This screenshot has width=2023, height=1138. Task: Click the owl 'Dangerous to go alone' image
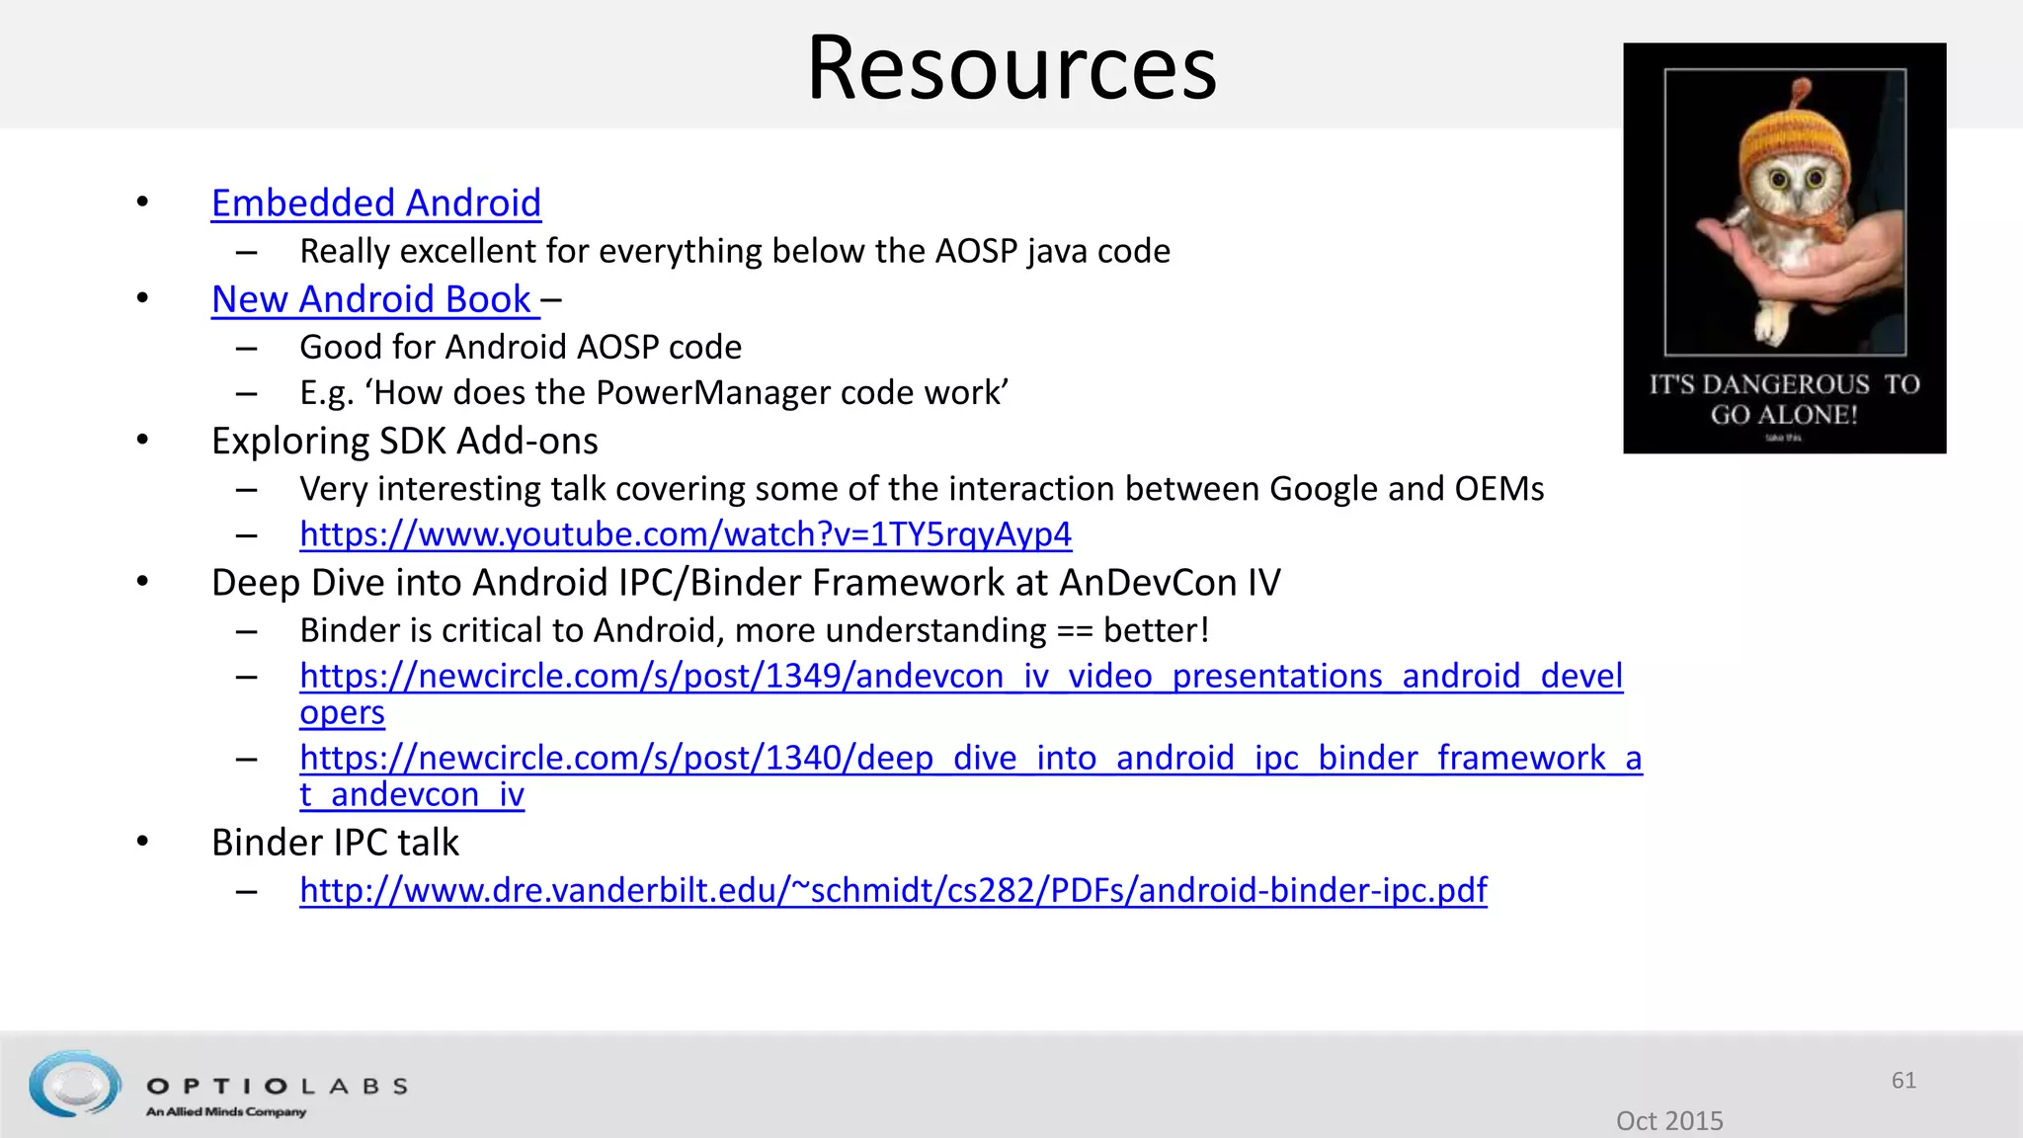(1784, 248)
